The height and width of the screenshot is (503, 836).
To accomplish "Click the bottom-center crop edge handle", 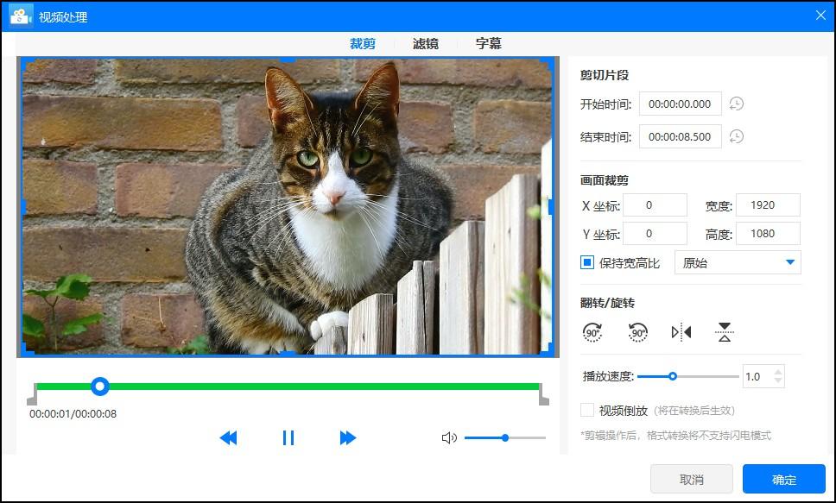I will (288, 354).
